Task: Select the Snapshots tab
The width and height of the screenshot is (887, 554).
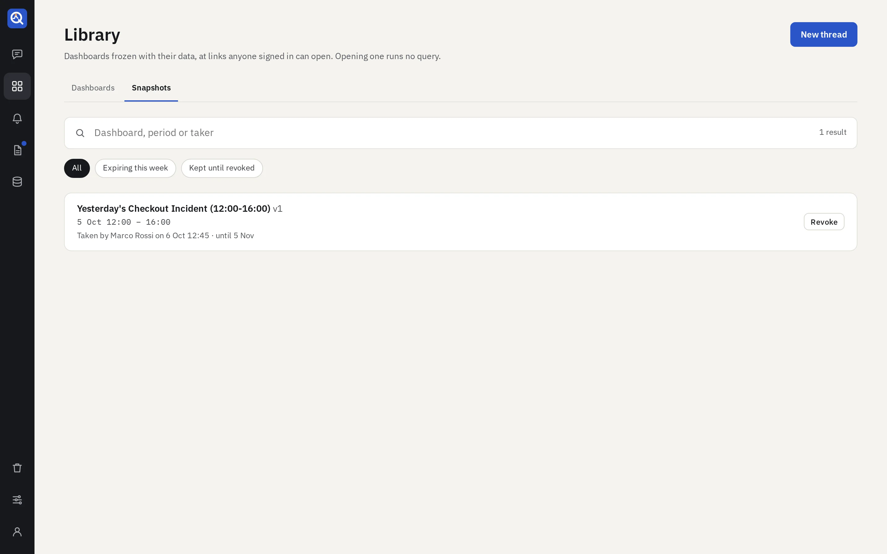Action: tap(151, 88)
